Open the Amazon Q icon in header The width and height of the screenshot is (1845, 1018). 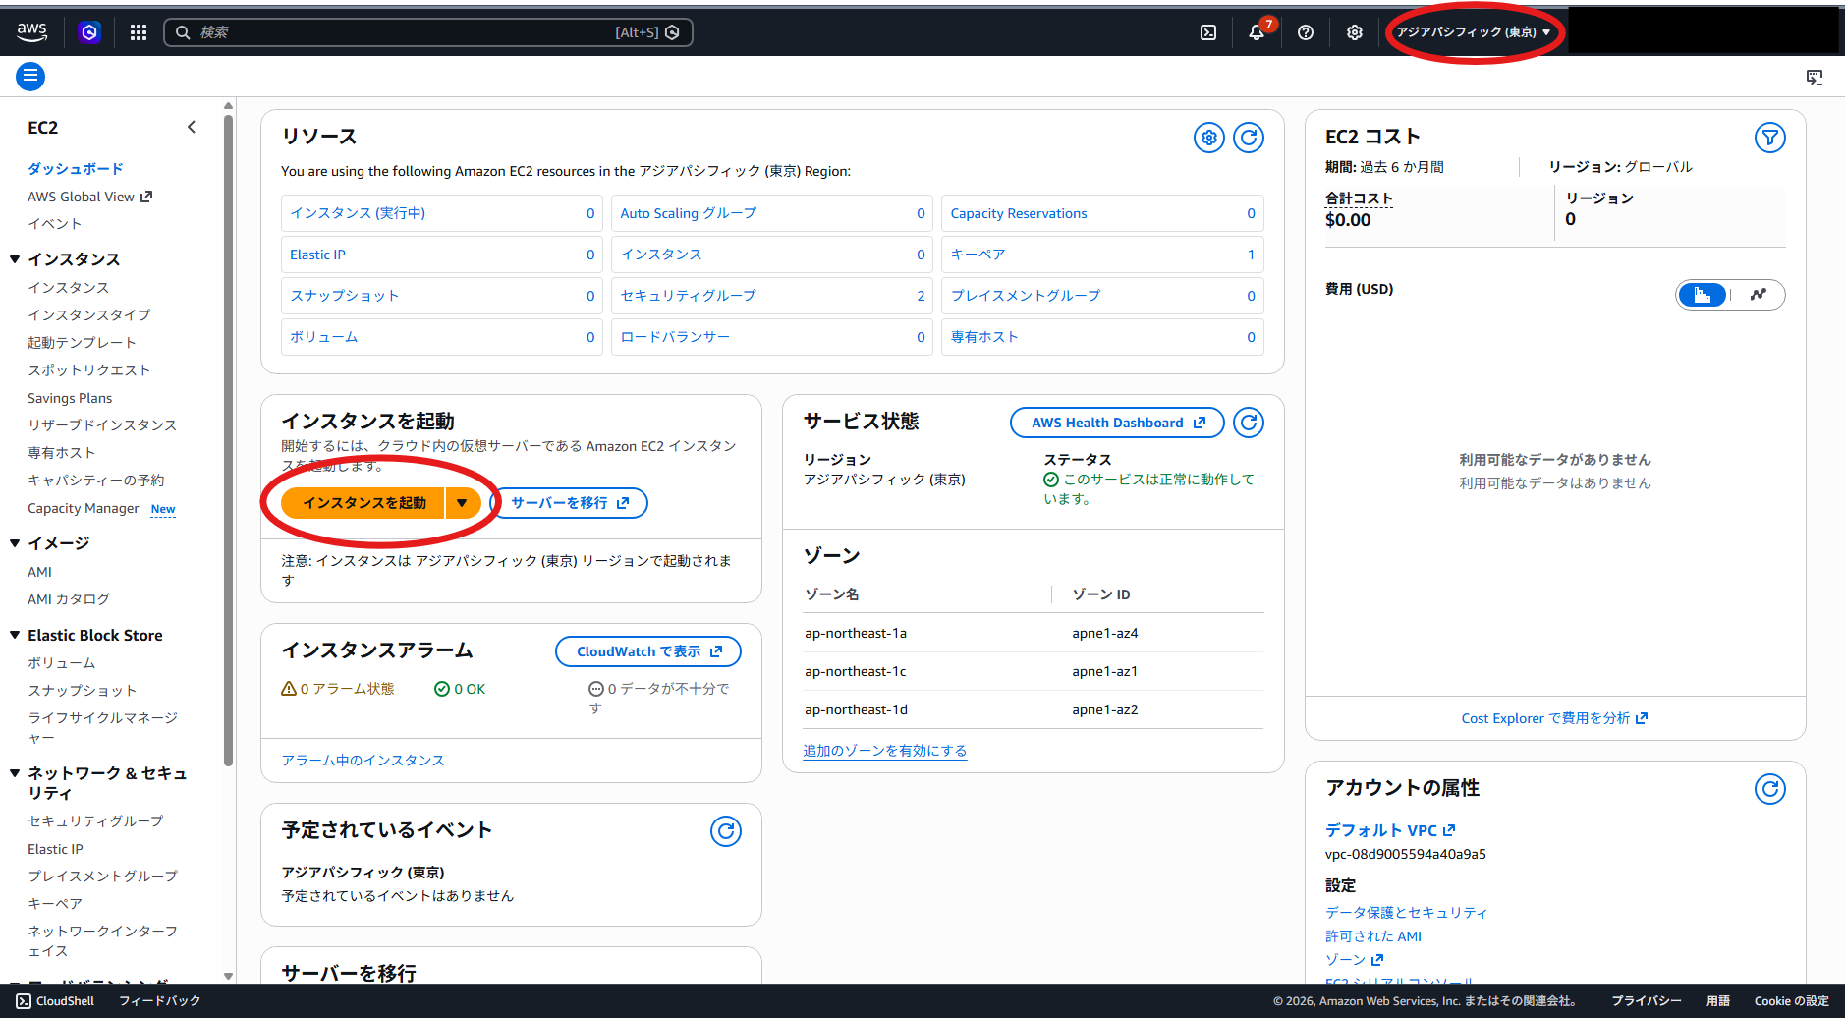pos(89,32)
